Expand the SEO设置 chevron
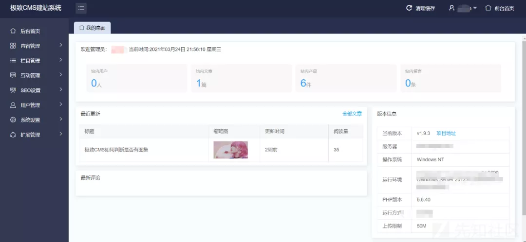 (61, 89)
